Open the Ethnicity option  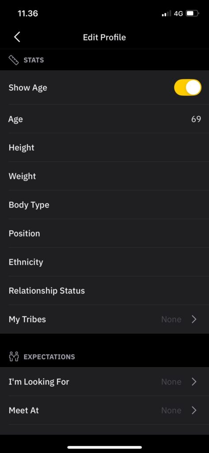pyautogui.click(x=104, y=262)
